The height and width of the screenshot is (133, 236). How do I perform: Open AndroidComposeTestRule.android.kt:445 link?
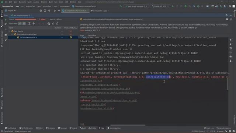coord(111,93)
